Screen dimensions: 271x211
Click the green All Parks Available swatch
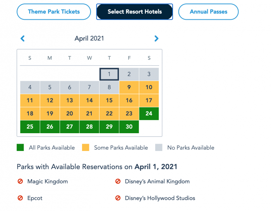tap(20, 148)
